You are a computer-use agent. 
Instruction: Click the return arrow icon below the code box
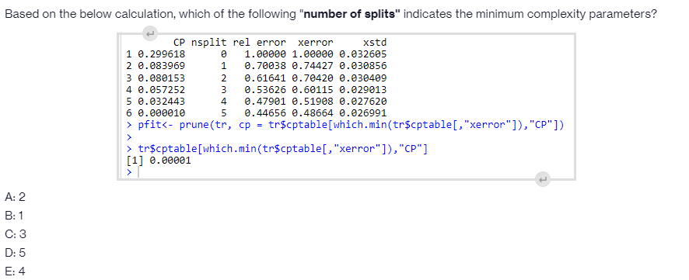[543, 178]
